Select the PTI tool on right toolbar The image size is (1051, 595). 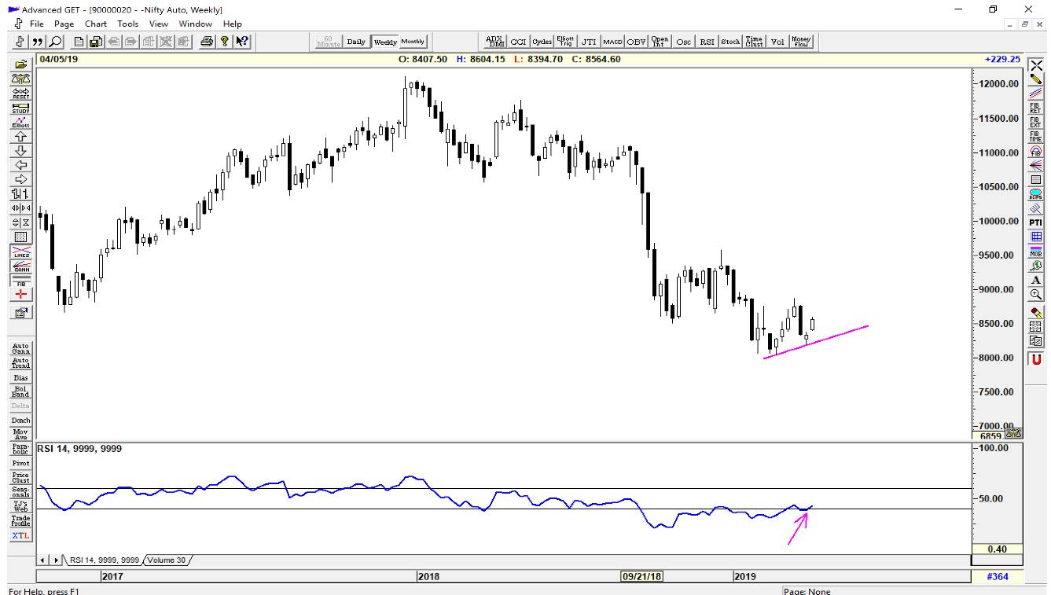(1036, 222)
